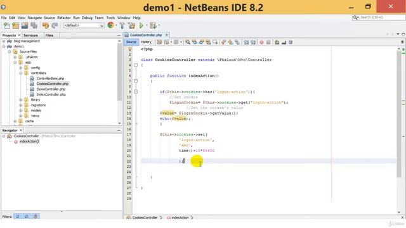Image resolution: width=406 pixels, height=228 pixels.
Task: Open the default configuration combo box
Action: [84, 25]
